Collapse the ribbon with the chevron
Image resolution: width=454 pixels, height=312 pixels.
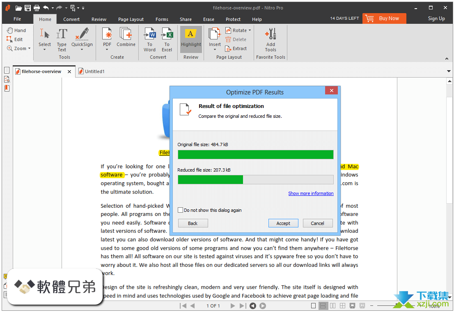click(x=447, y=59)
